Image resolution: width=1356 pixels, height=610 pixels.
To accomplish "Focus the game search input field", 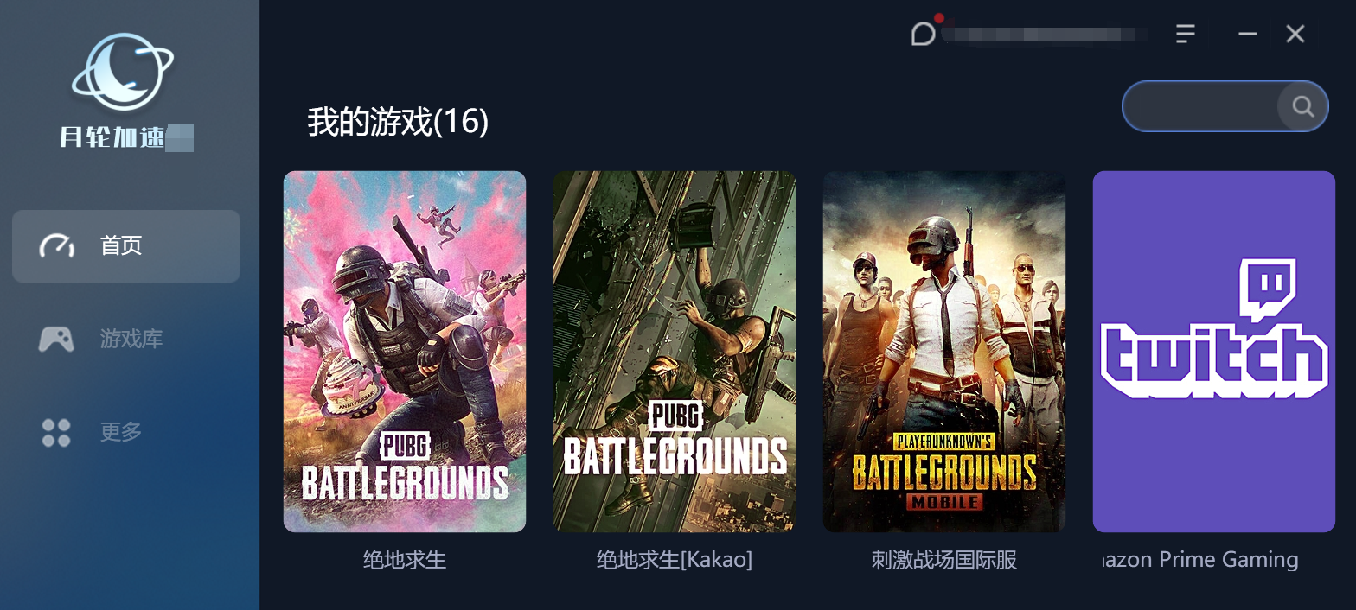I will [1202, 106].
